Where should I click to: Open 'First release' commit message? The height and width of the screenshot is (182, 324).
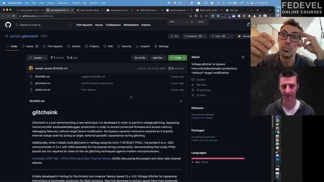point(88,90)
